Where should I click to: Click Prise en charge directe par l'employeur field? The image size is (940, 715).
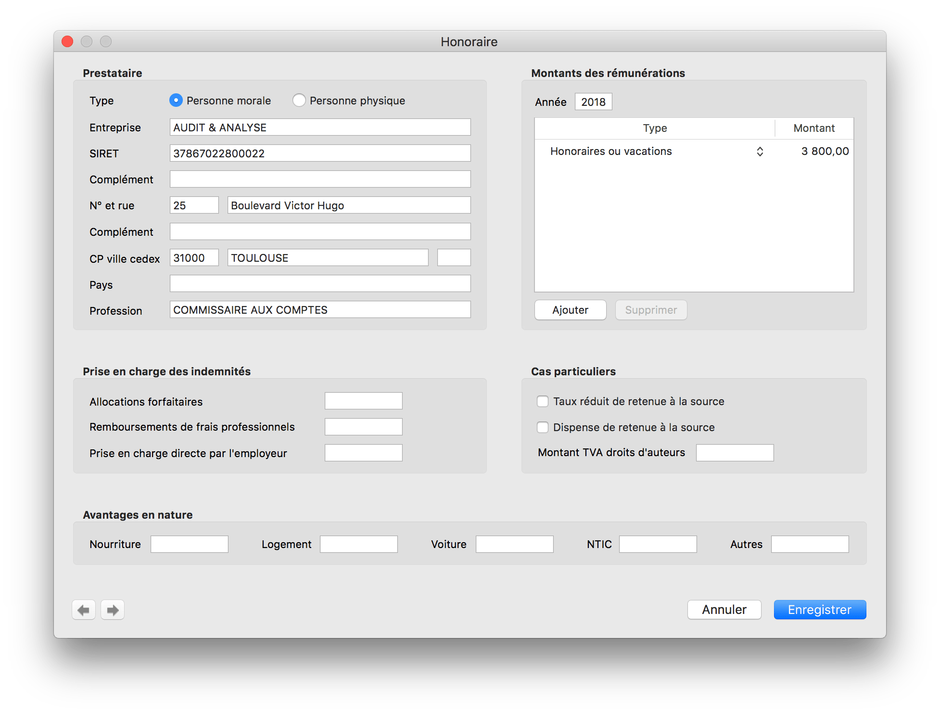364,453
